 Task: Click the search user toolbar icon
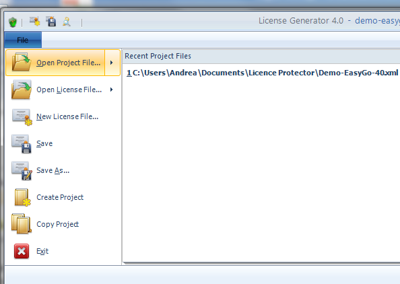pos(67,22)
